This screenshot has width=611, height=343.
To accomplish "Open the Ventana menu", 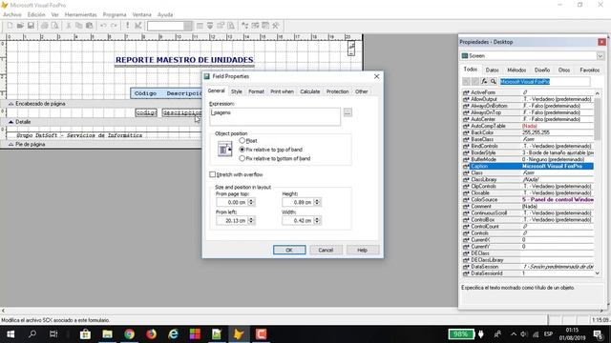I will pyautogui.click(x=142, y=15).
